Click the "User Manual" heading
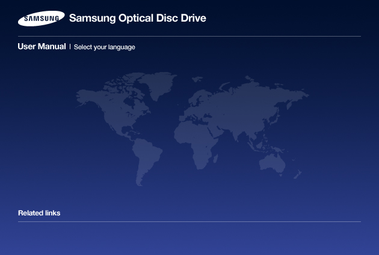The height and width of the screenshot is (255, 379). point(42,47)
